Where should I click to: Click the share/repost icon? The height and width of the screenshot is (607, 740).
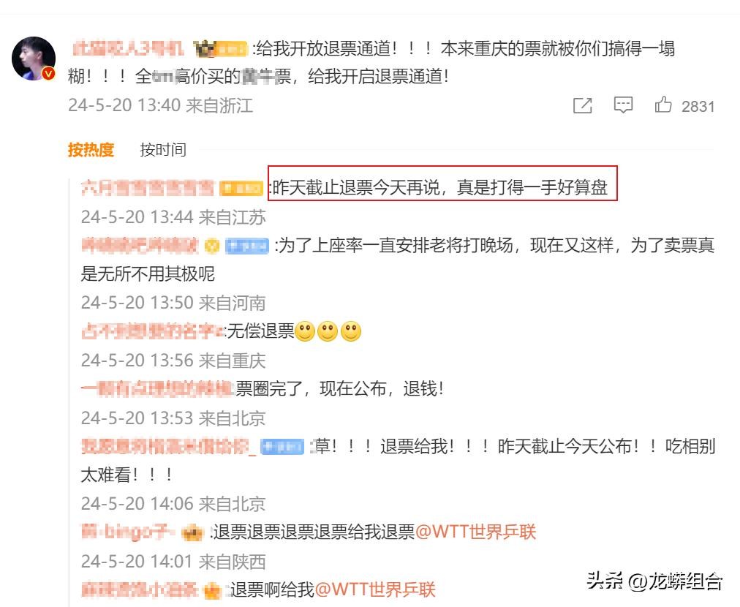tap(582, 105)
